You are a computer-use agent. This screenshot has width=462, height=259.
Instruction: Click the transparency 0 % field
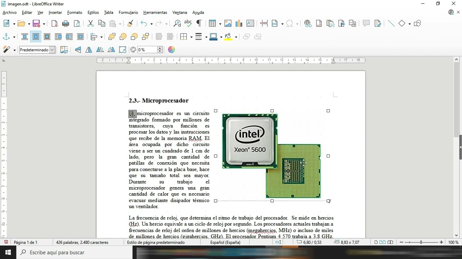147,50
